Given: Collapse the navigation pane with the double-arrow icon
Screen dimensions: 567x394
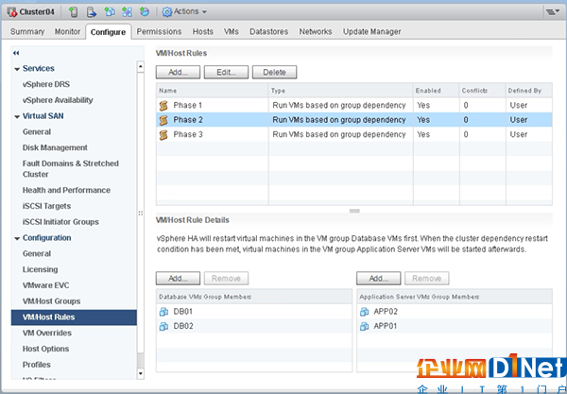Looking at the screenshot, I should pyautogui.click(x=16, y=53).
